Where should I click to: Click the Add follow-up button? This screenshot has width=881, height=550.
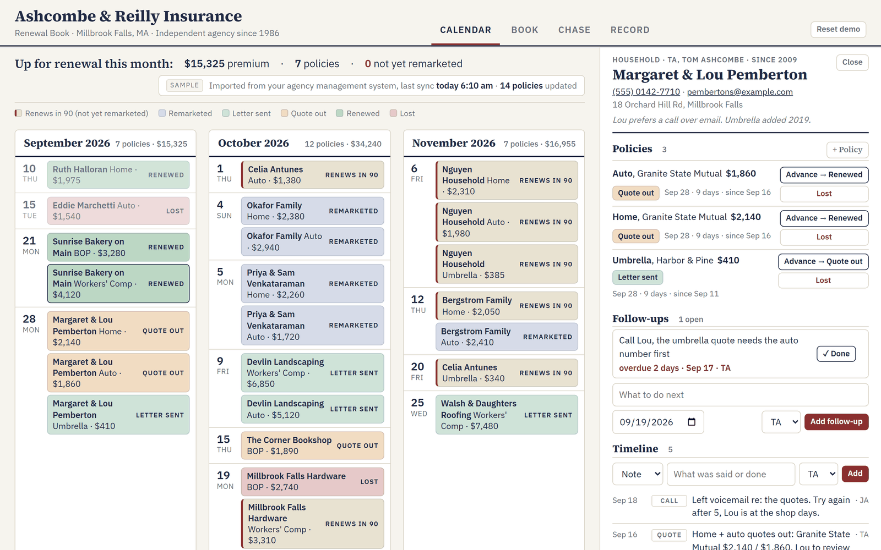click(836, 422)
